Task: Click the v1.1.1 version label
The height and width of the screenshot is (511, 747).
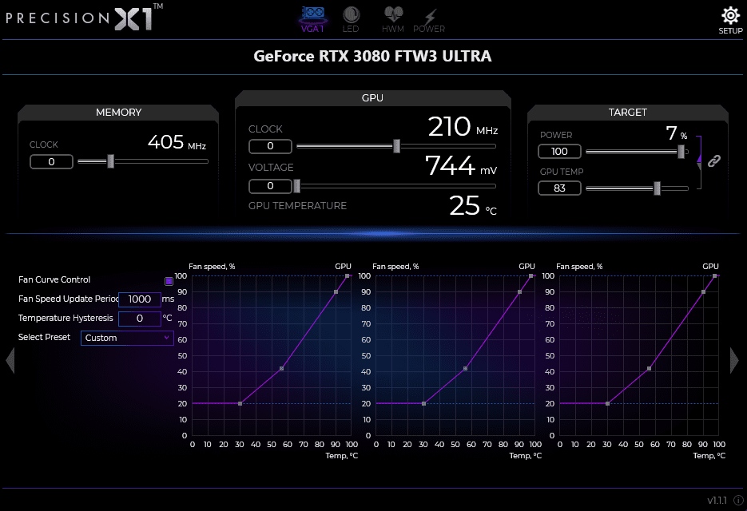Action: tap(717, 500)
